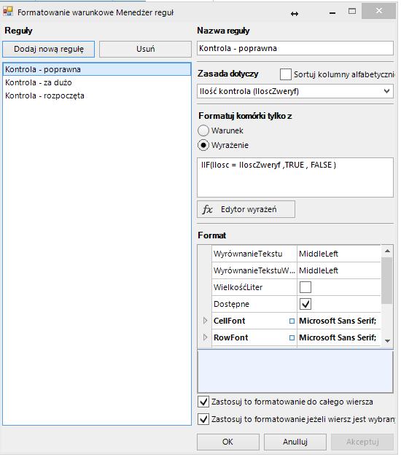Click Dodaj nową regułę button
This screenshot has width=401, height=457.
(x=49, y=49)
